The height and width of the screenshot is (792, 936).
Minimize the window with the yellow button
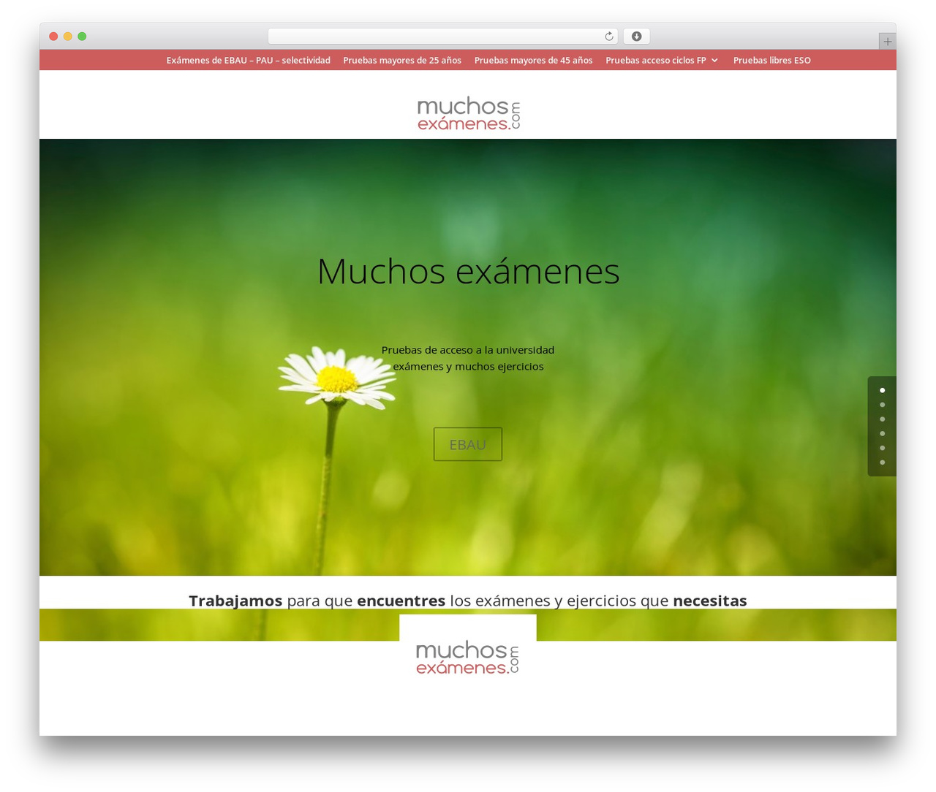tap(68, 37)
